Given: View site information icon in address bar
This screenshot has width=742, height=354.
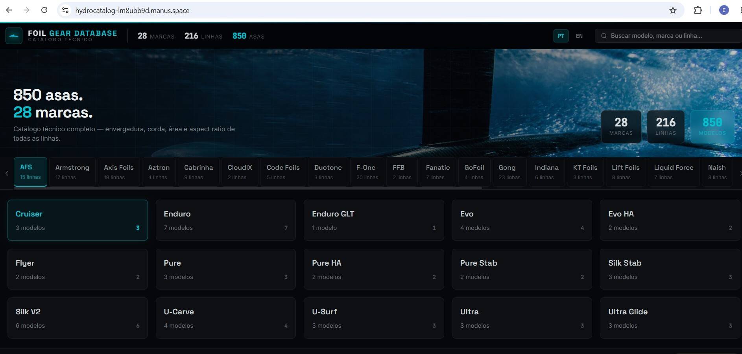Looking at the screenshot, I should [x=66, y=10].
